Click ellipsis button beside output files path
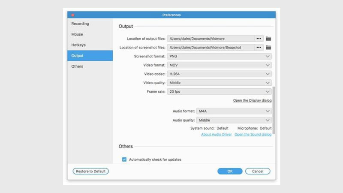343x193 pixels. pyautogui.click(x=259, y=39)
